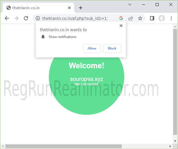Click the vertical scrollbar down arrow

point(175,141)
